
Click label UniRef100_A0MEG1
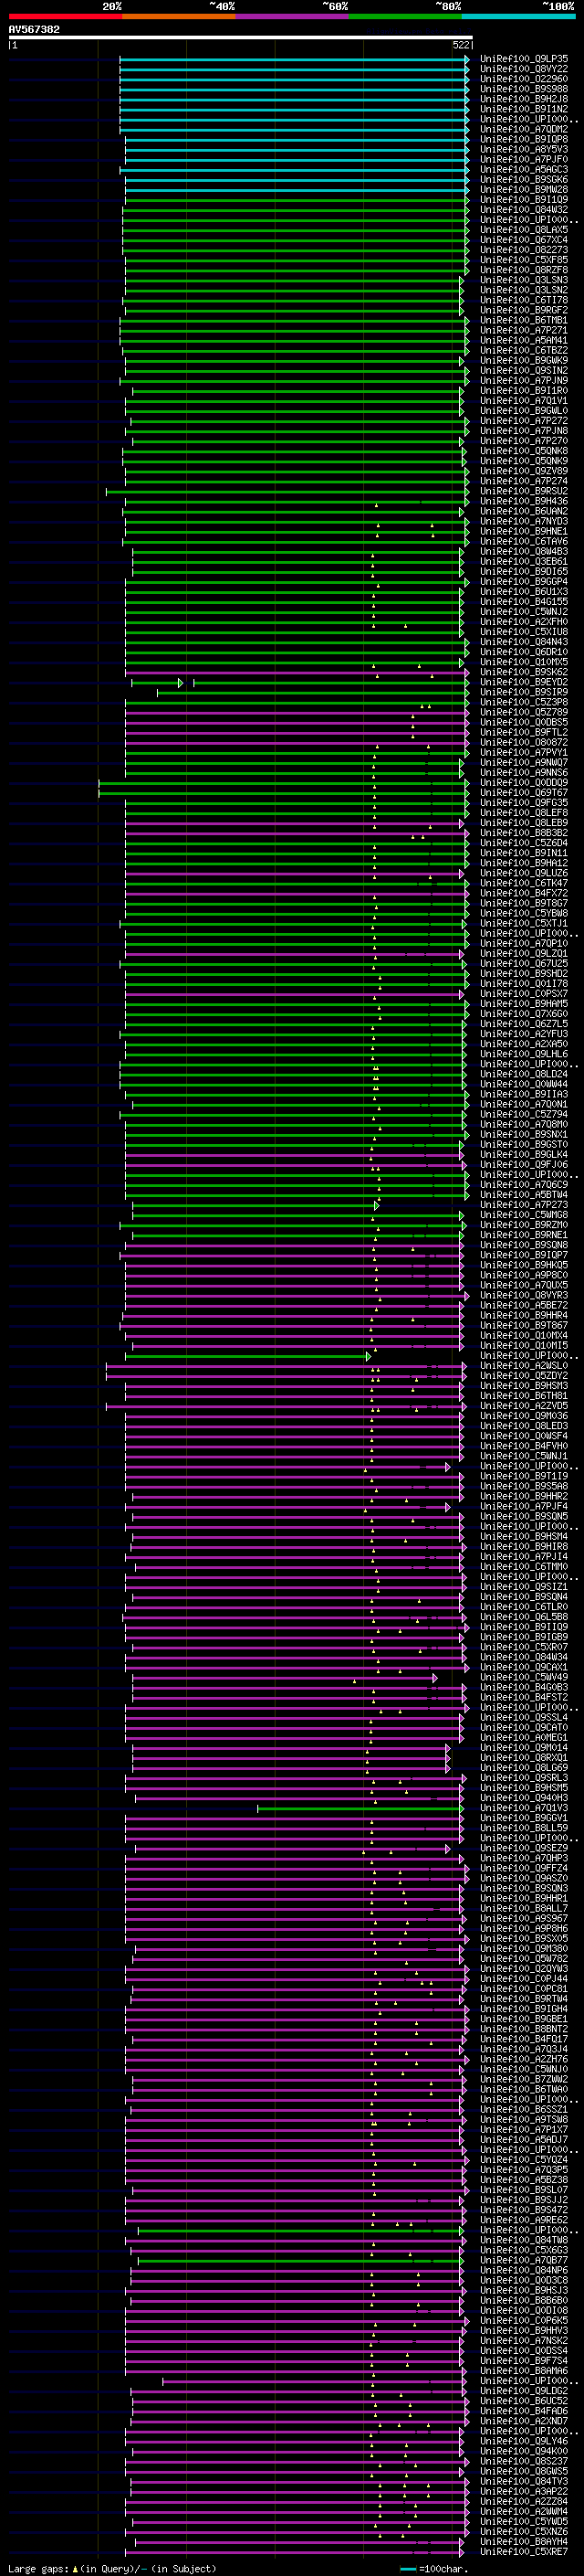[x=524, y=1738]
